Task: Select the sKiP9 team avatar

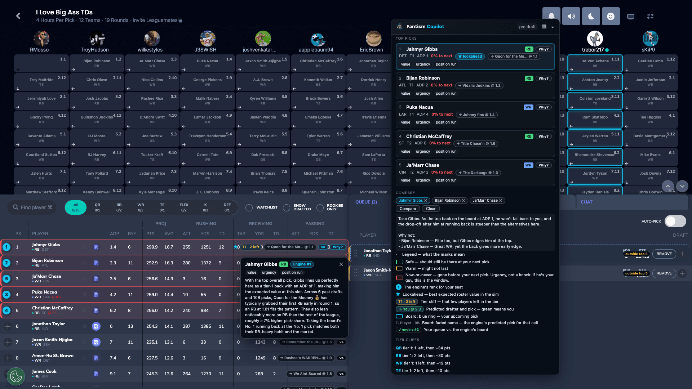Action: (x=650, y=39)
